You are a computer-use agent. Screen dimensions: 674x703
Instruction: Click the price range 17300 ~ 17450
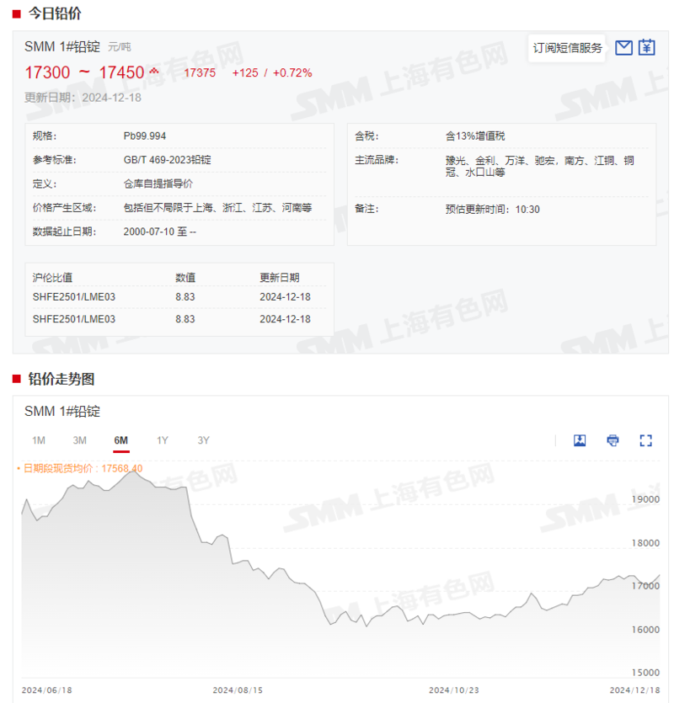click(84, 72)
